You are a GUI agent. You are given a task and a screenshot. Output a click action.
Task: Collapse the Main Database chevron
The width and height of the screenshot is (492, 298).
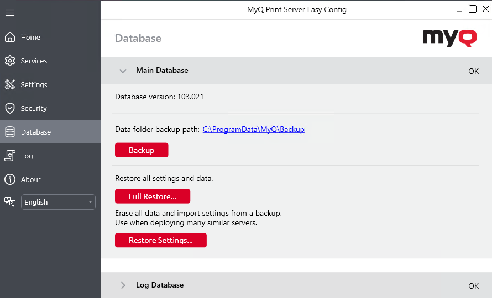click(x=123, y=71)
